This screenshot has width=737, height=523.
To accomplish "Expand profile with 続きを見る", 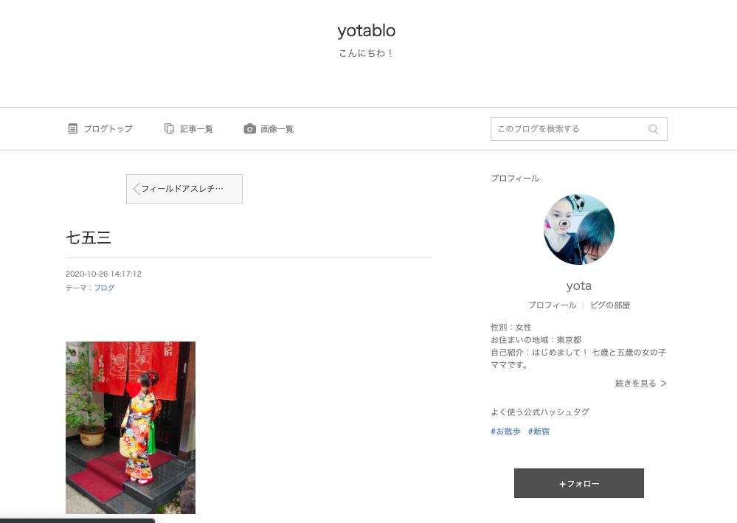I will 640,384.
